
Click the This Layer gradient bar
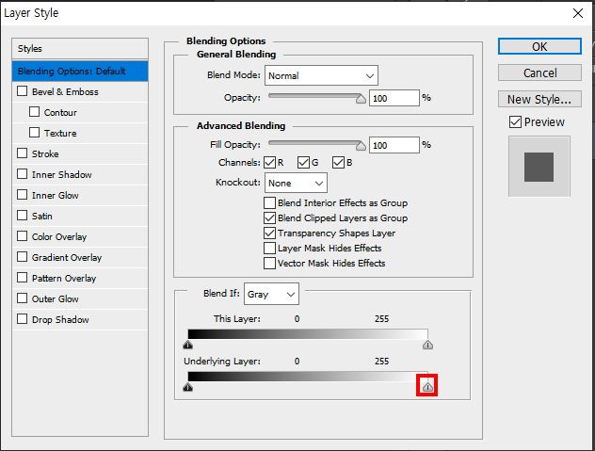tap(308, 334)
